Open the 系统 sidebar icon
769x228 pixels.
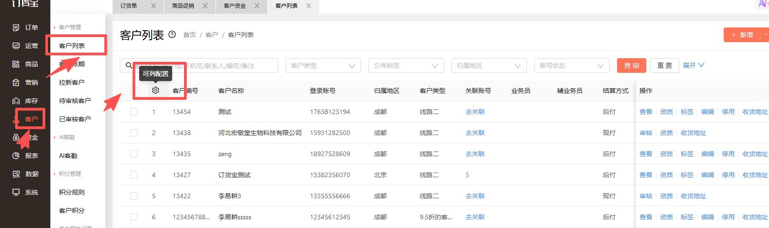(x=16, y=192)
